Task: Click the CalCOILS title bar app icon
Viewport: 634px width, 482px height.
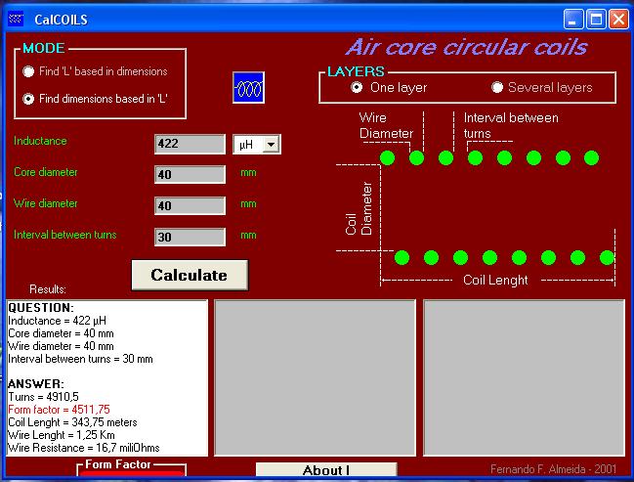Action: [x=16, y=18]
